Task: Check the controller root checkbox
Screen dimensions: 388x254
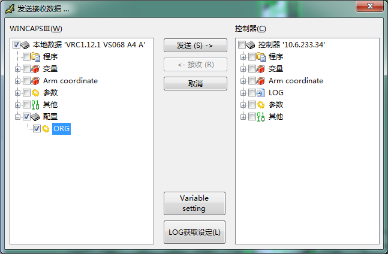Action: click(242, 45)
